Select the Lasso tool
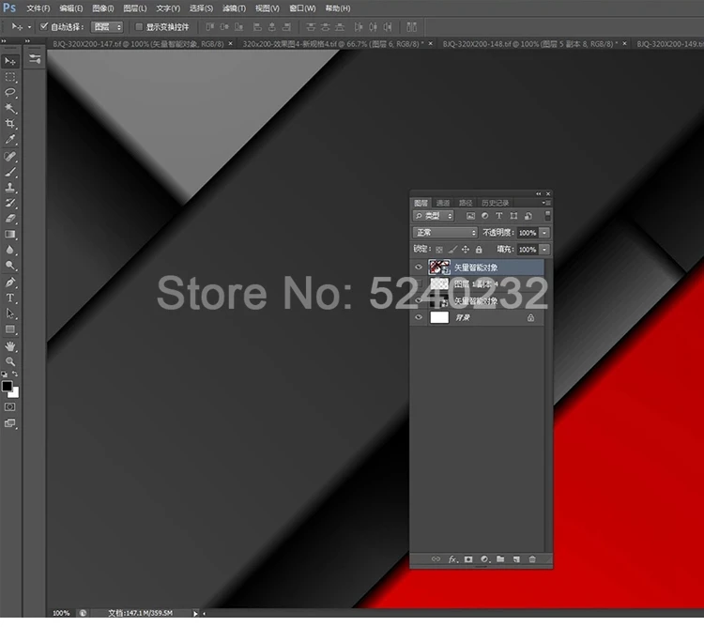Image resolution: width=704 pixels, height=627 pixels. pos(10,93)
